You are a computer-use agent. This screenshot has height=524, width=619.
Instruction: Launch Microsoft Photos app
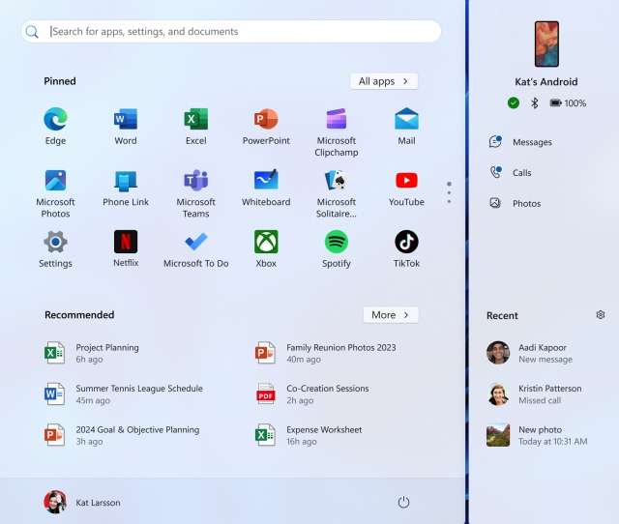55,193
